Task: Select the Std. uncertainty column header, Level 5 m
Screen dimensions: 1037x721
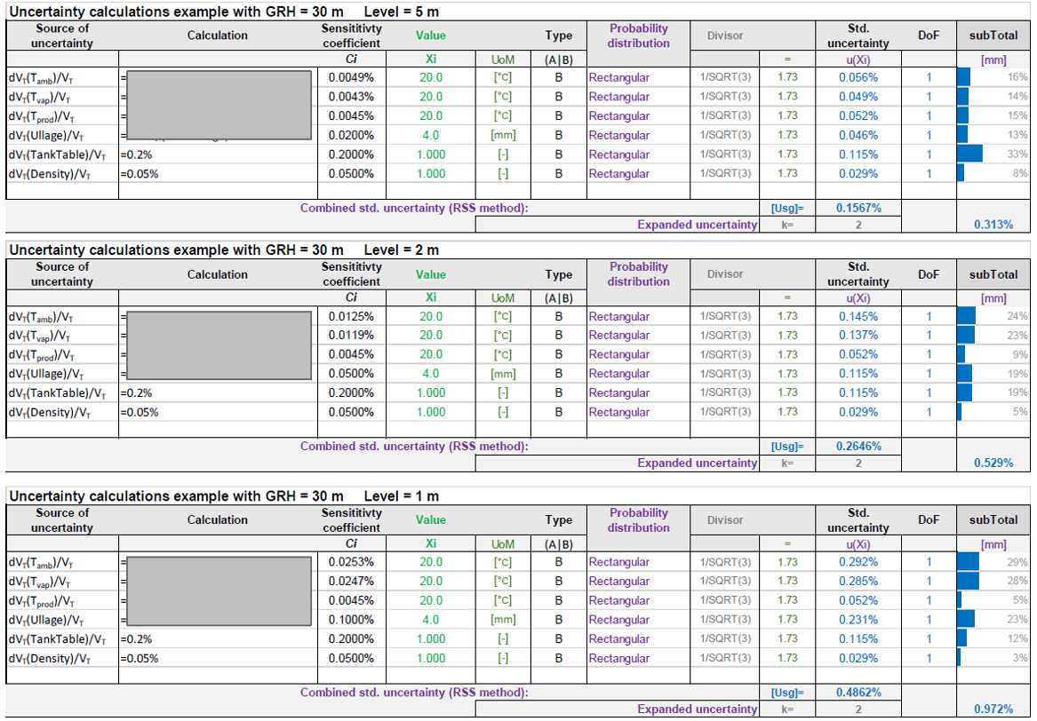Action: (x=857, y=35)
